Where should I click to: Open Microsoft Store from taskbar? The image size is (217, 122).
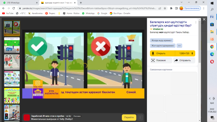click(212, 24)
